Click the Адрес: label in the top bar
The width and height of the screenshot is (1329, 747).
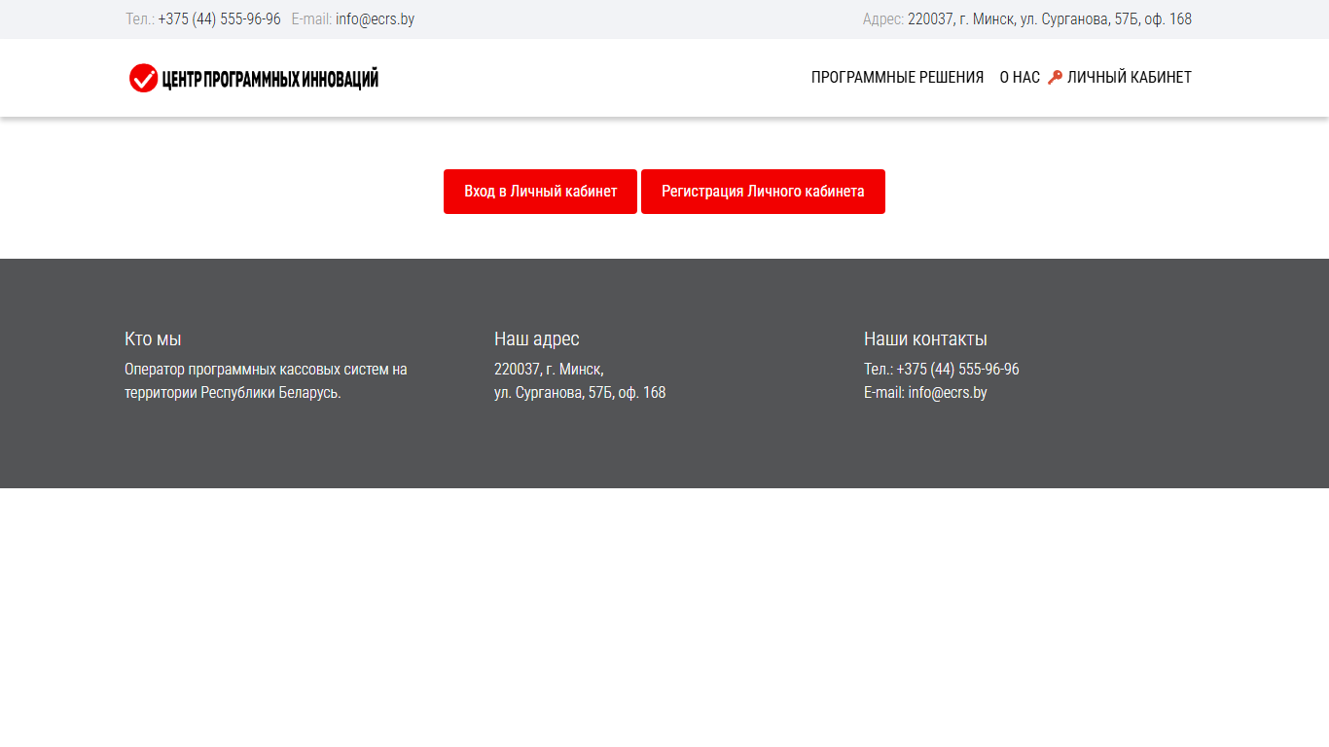click(883, 19)
